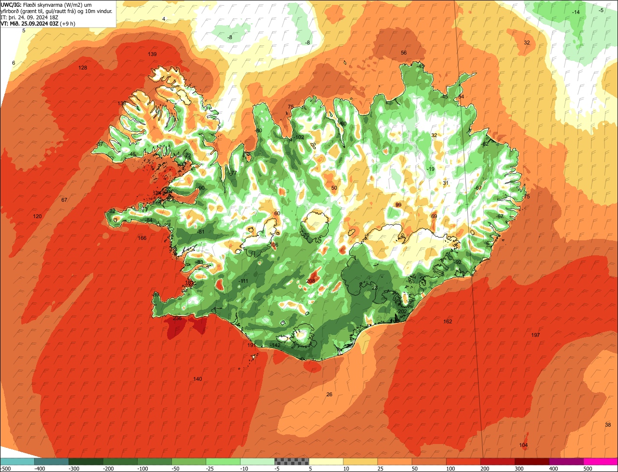The image size is (618, 472).
Task: Click the purple legend swatch between 400 and 500
Action: coord(566,461)
